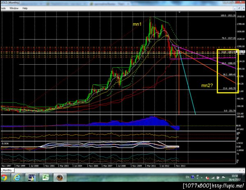Click the blue help tray icon
This screenshot has width=246, height=190.
(193, 177)
